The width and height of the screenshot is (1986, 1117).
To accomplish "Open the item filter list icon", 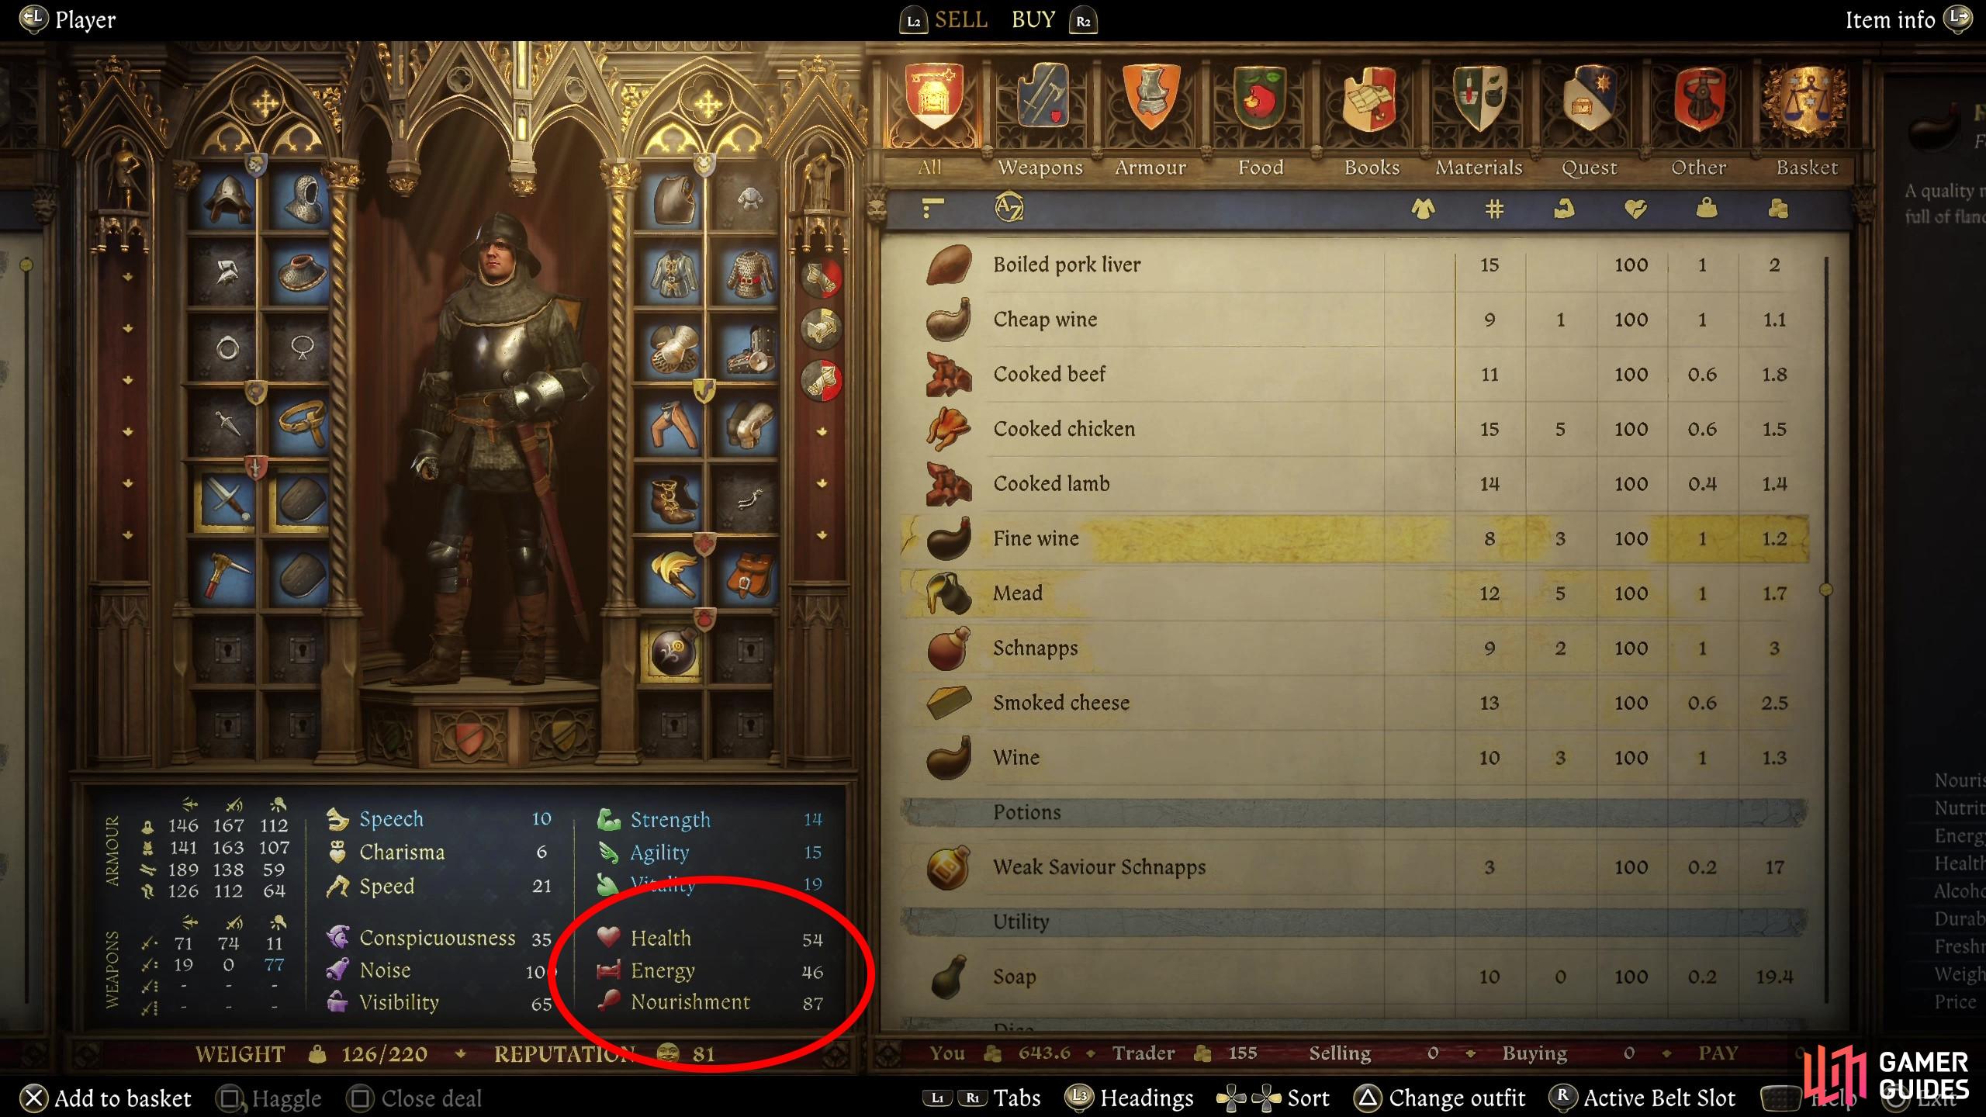I will [932, 208].
